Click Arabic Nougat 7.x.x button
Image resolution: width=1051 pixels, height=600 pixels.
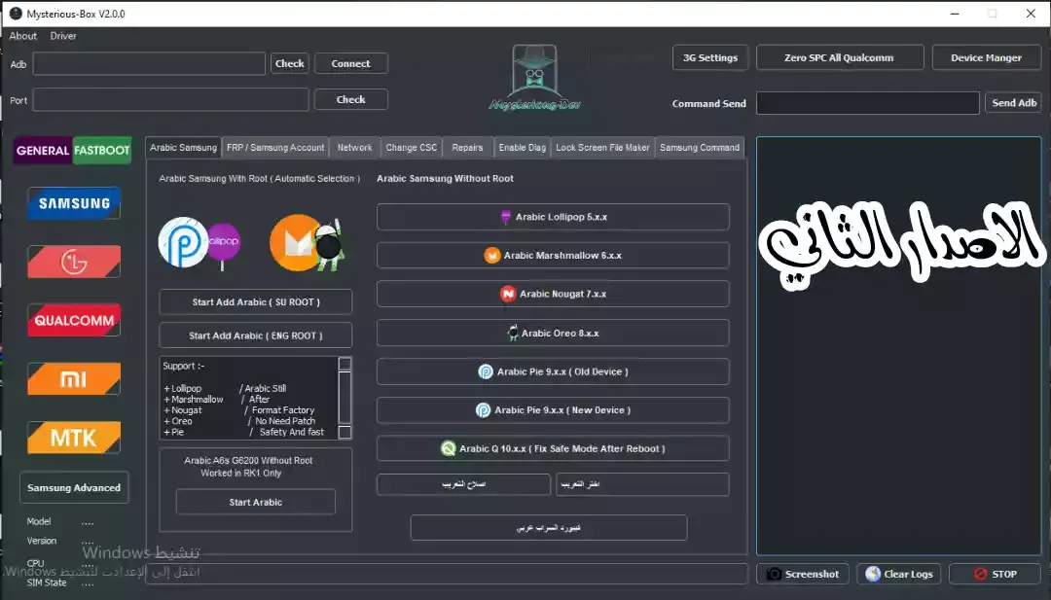coord(553,294)
